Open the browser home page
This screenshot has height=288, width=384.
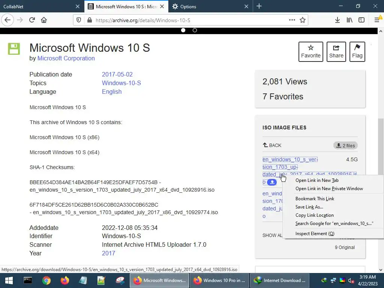pyautogui.click(x=44, y=20)
